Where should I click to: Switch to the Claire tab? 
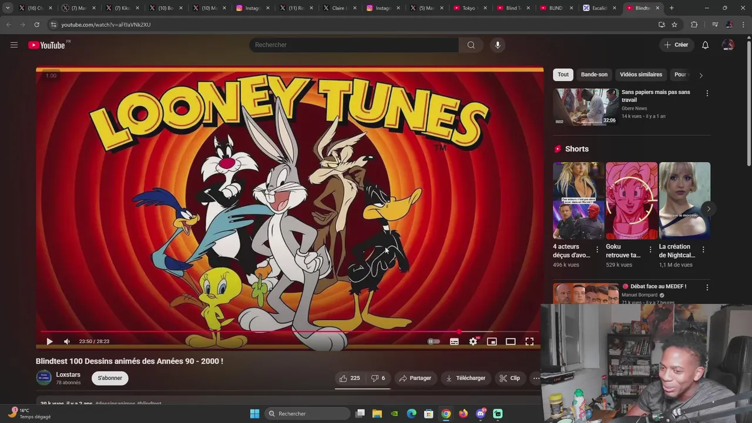click(x=340, y=8)
